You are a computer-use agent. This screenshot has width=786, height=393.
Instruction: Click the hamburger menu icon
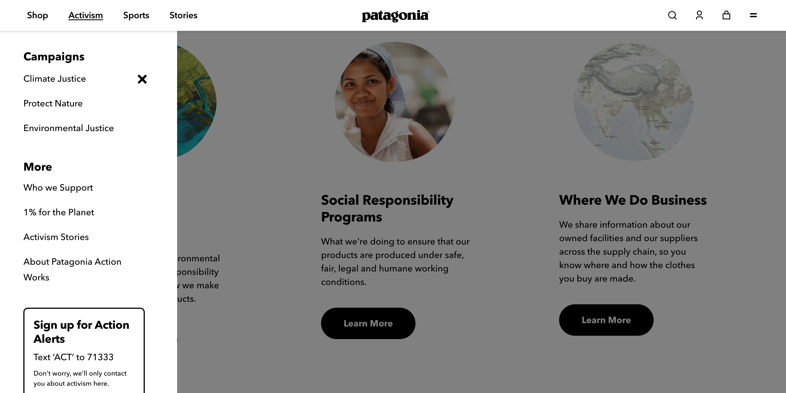753,15
